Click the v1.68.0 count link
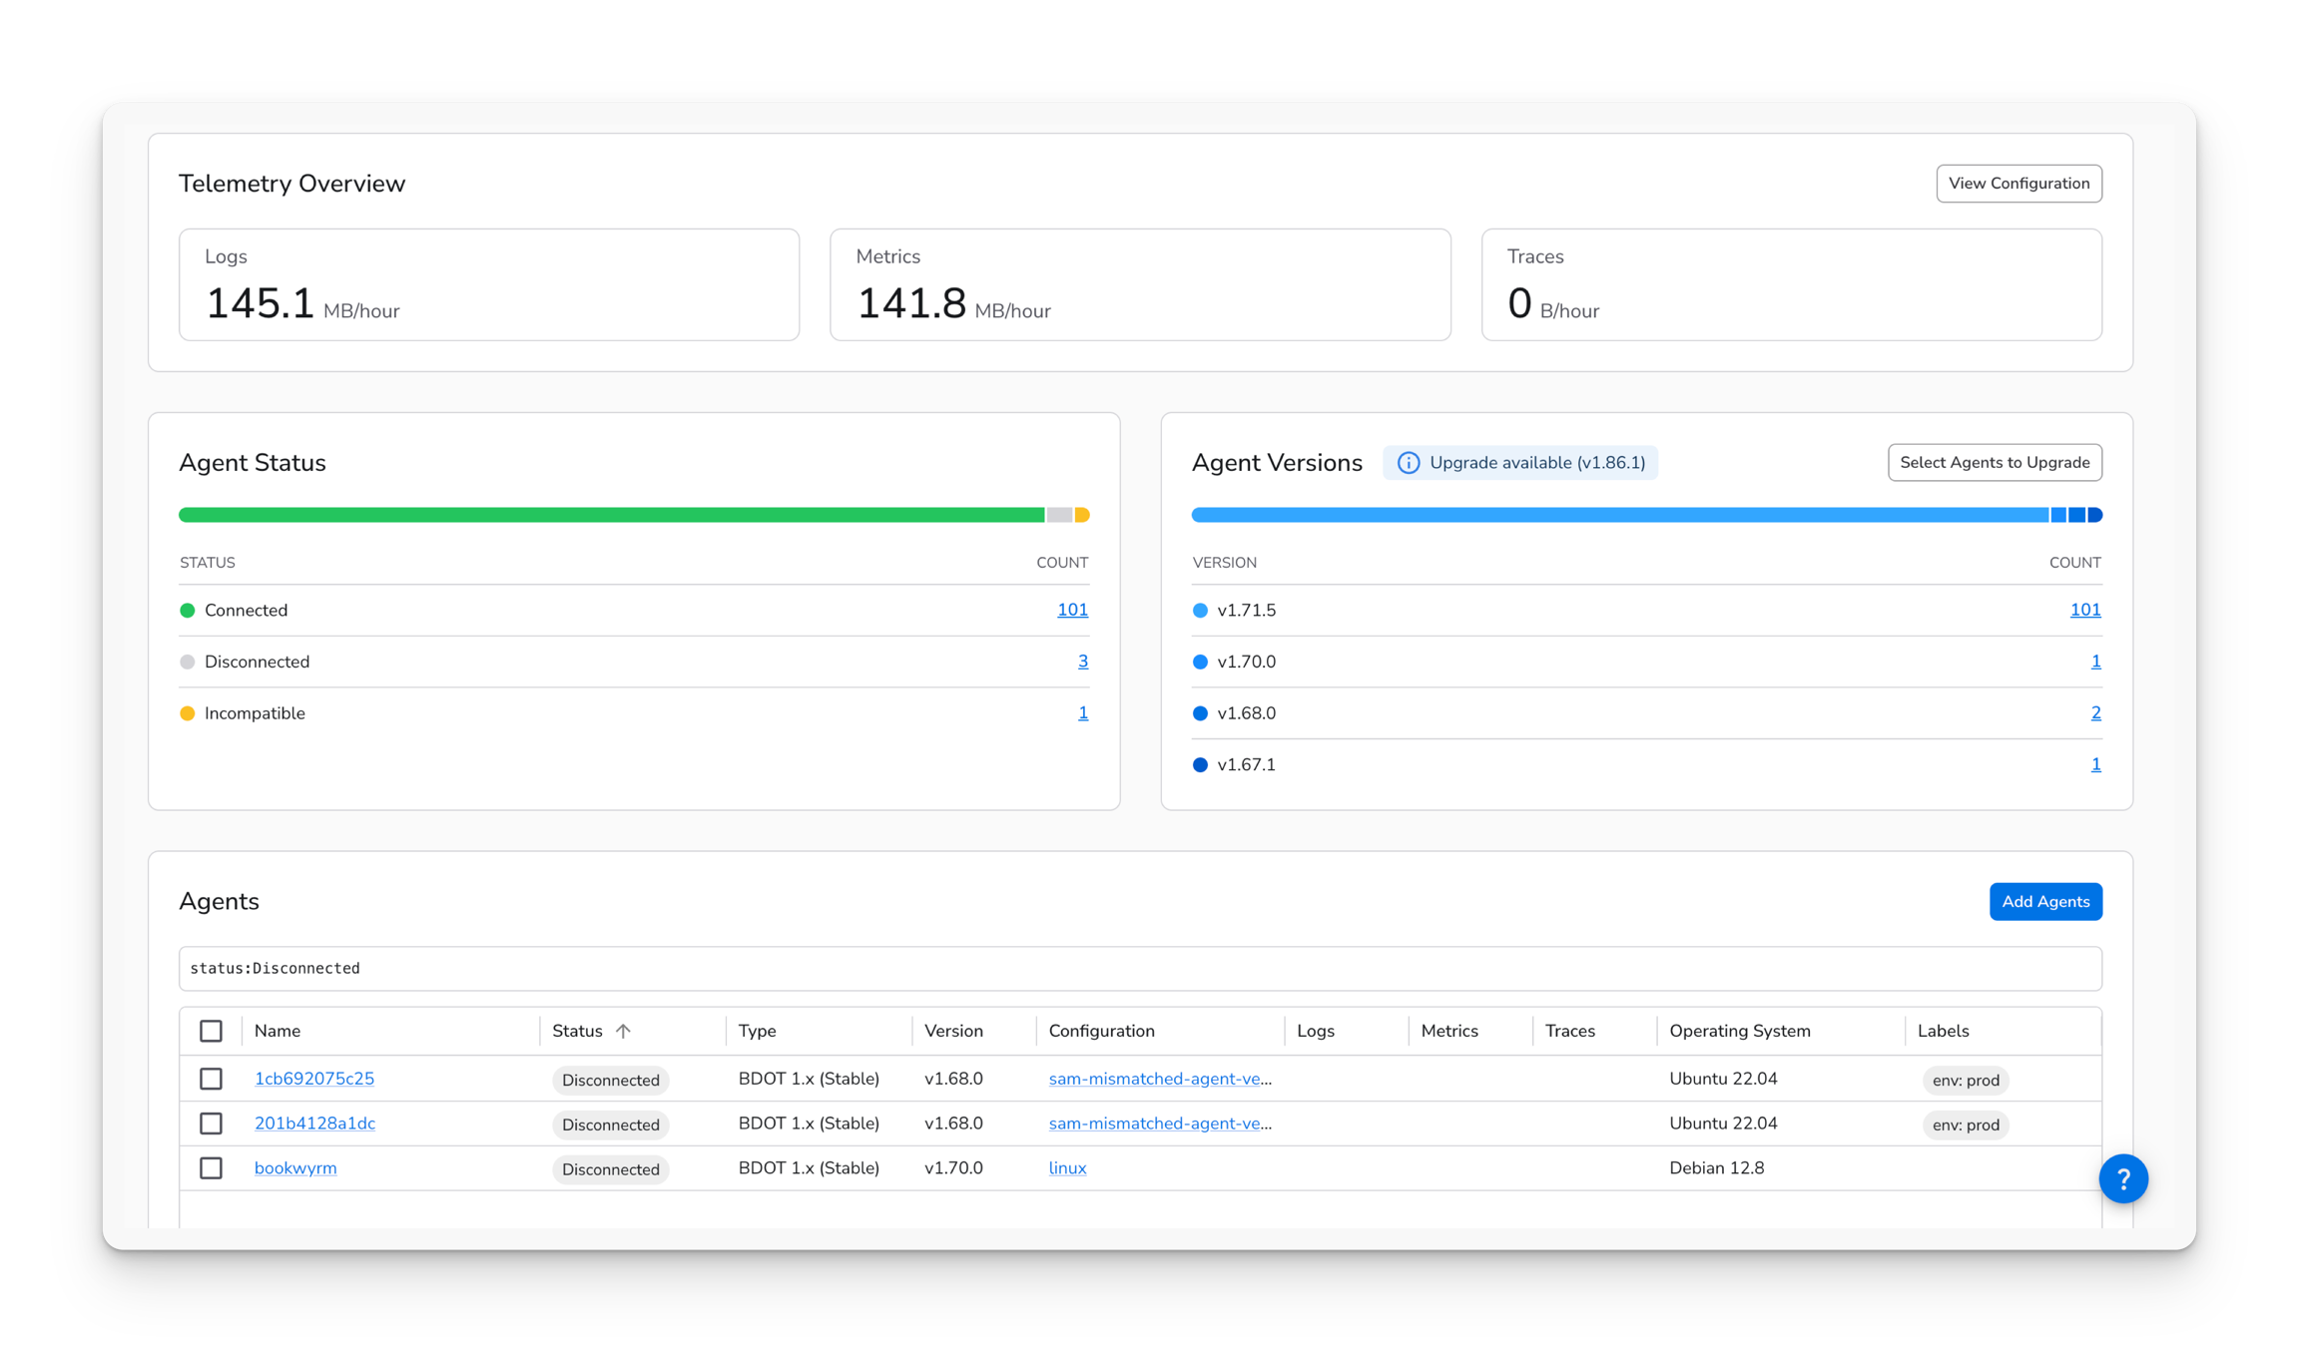2300x1353 pixels. [2094, 713]
